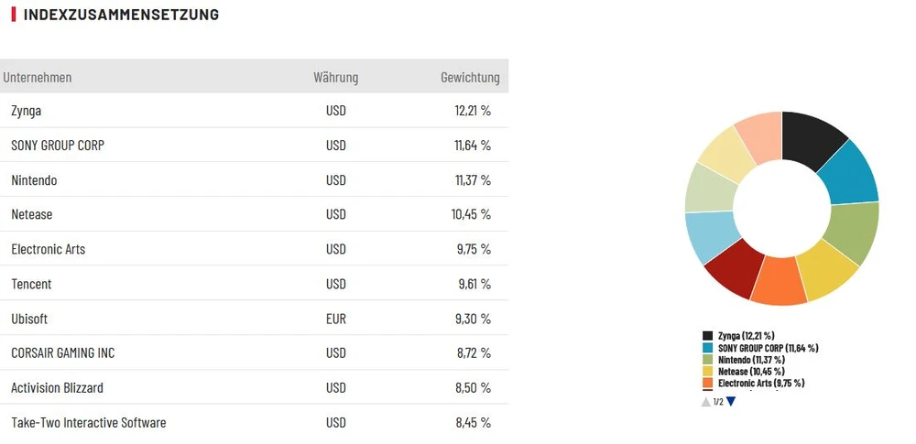Click Take-Two Interactive Software in the table

89,423
